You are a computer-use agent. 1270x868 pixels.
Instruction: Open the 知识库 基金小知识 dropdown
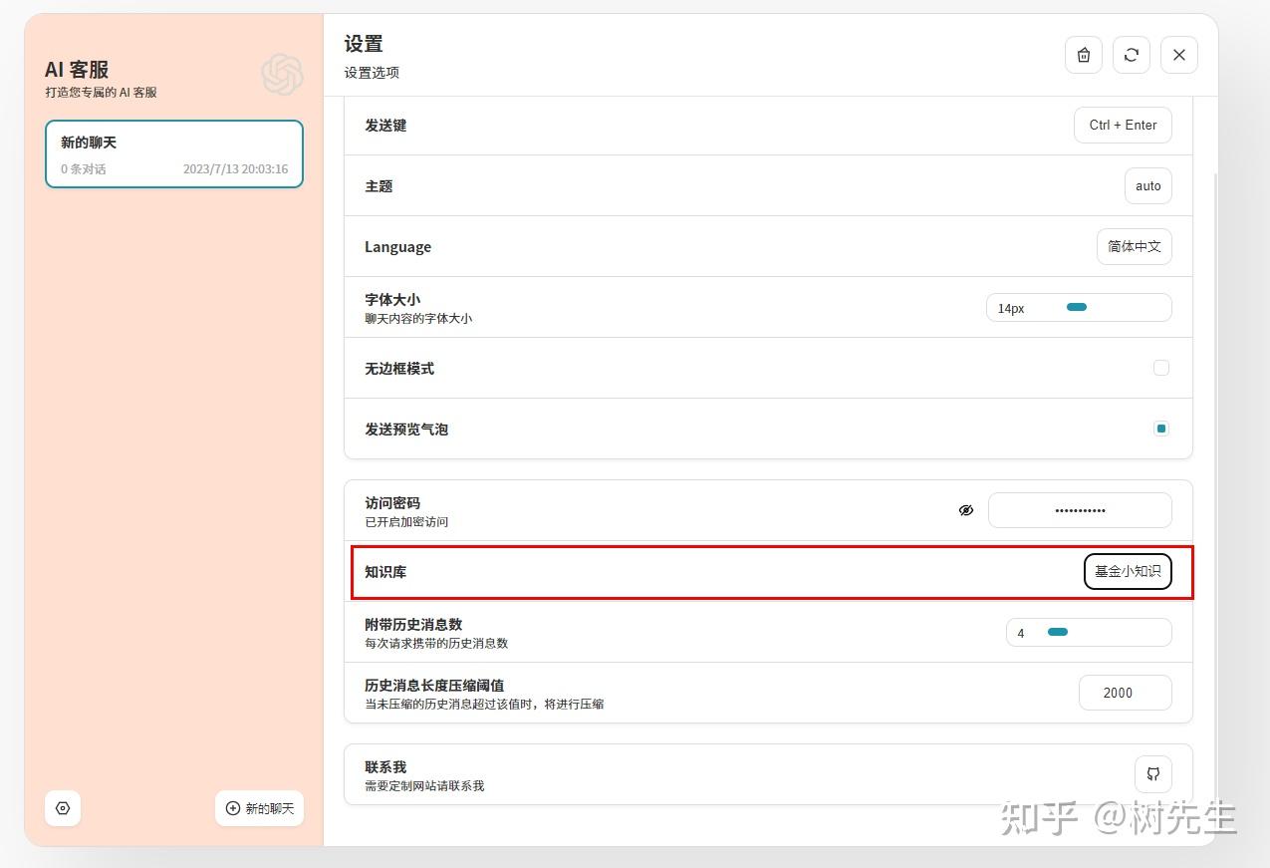(1128, 572)
